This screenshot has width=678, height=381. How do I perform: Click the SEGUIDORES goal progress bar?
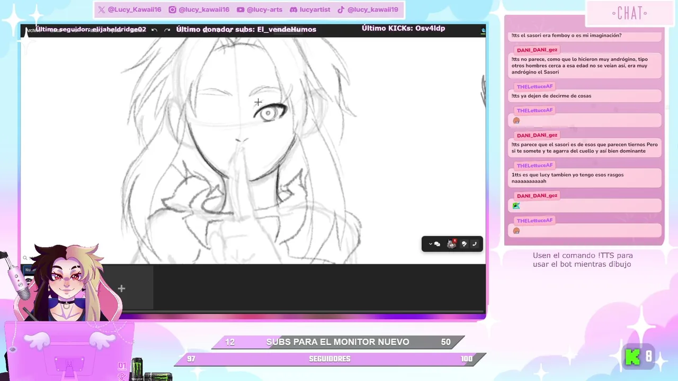tap(330, 359)
